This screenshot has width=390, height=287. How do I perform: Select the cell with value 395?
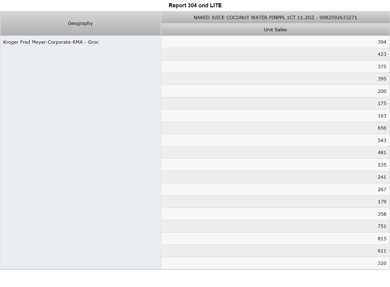tap(275, 79)
